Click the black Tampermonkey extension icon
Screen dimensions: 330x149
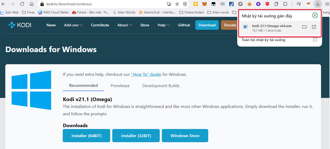[x=213, y=4]
